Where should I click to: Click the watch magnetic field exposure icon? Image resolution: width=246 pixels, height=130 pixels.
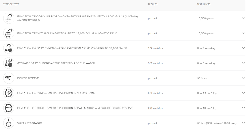tap(9, 33)
